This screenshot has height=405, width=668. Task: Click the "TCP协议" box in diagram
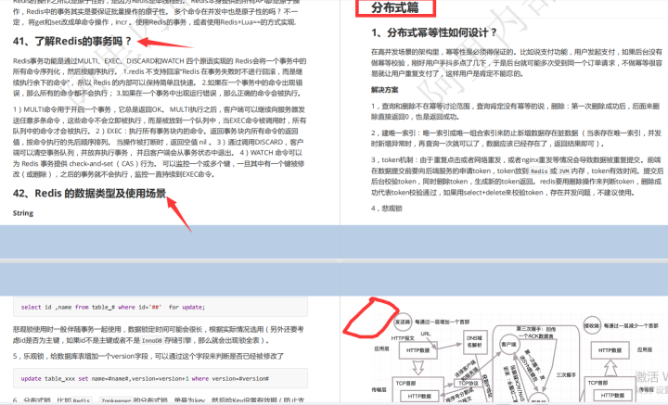[x=469, y=384]
